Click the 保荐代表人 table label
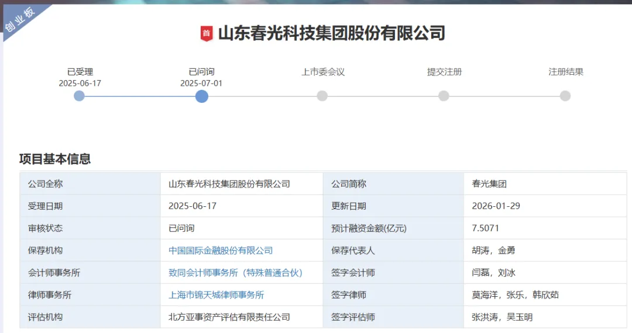This screenshot has width=632, height=333. (353, 251)
